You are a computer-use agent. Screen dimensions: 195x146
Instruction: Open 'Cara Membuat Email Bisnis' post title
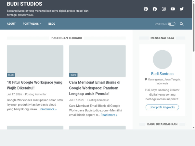95,88
